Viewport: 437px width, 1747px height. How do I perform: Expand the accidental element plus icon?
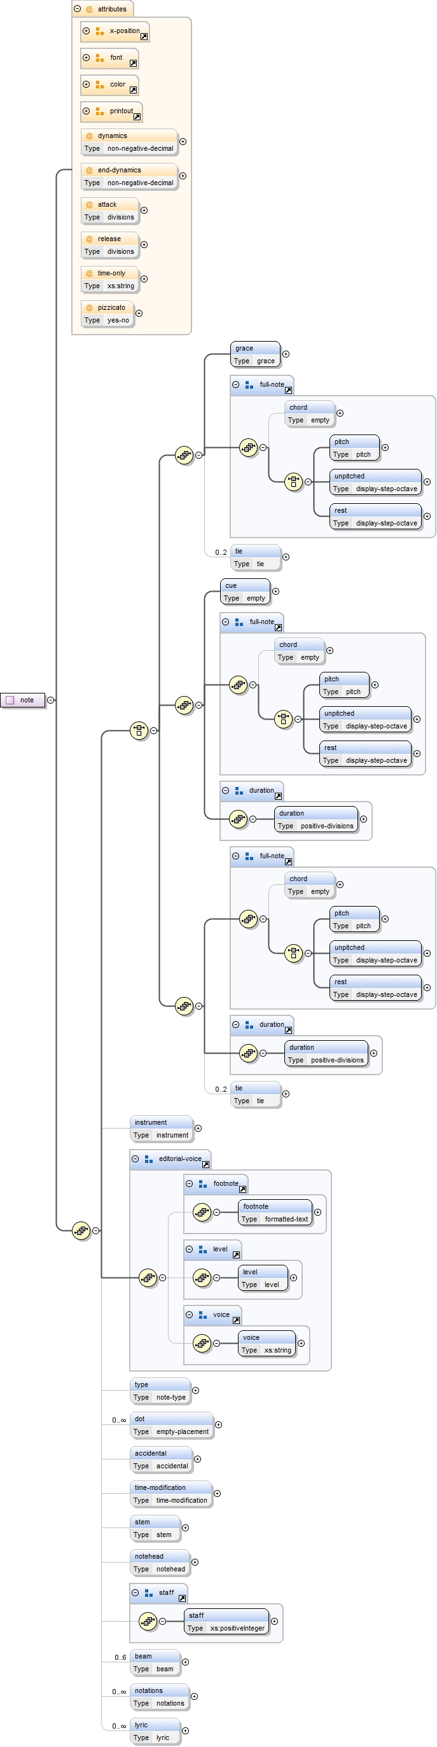click(197, 1459)
